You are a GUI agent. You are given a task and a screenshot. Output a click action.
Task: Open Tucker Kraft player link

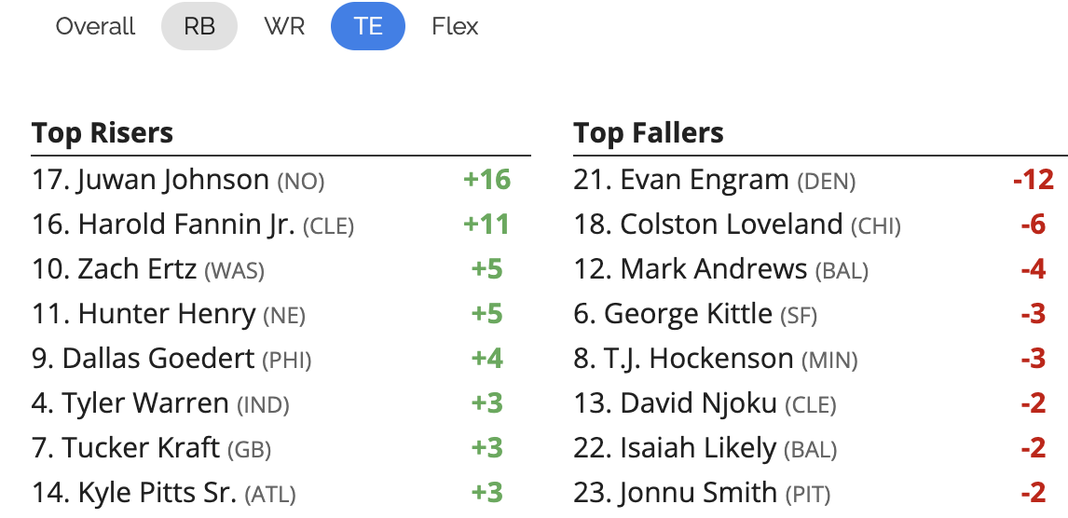[141, 448]
